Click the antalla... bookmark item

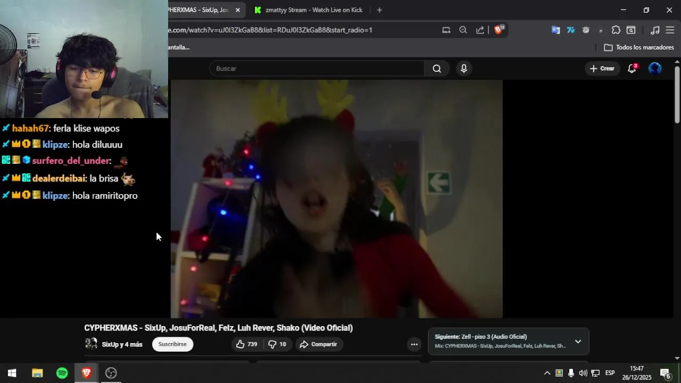[x=179, y=47]
